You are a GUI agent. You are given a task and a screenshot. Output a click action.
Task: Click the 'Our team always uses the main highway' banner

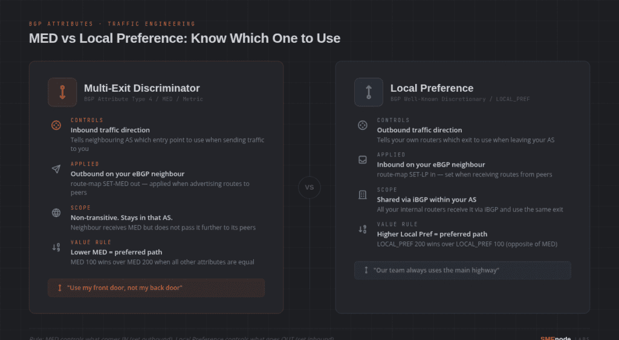coord(462,270)
